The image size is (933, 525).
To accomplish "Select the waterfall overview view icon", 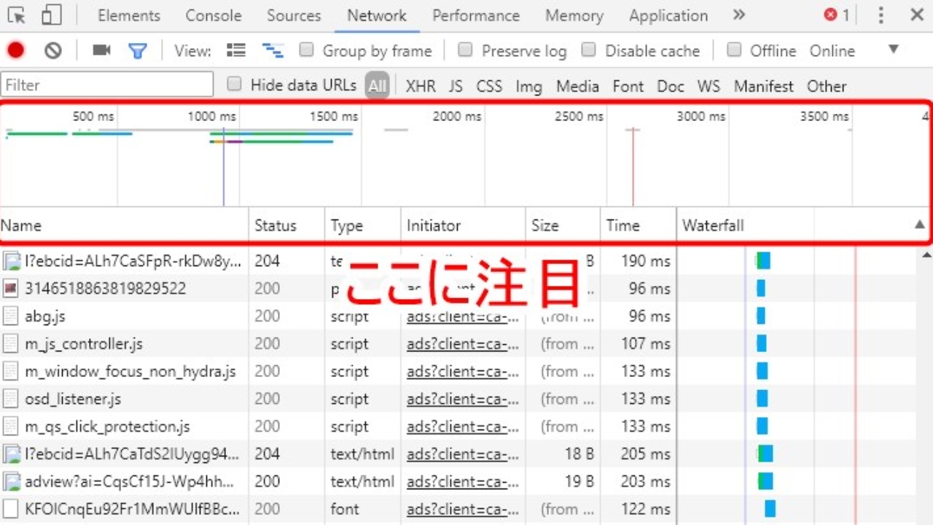I will click(273, 50).
